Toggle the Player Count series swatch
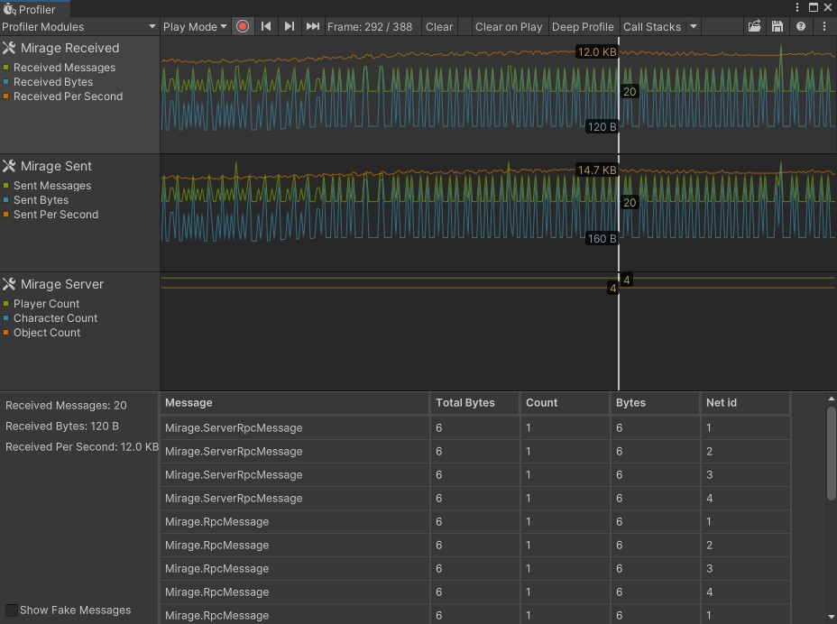 point(6,304)
